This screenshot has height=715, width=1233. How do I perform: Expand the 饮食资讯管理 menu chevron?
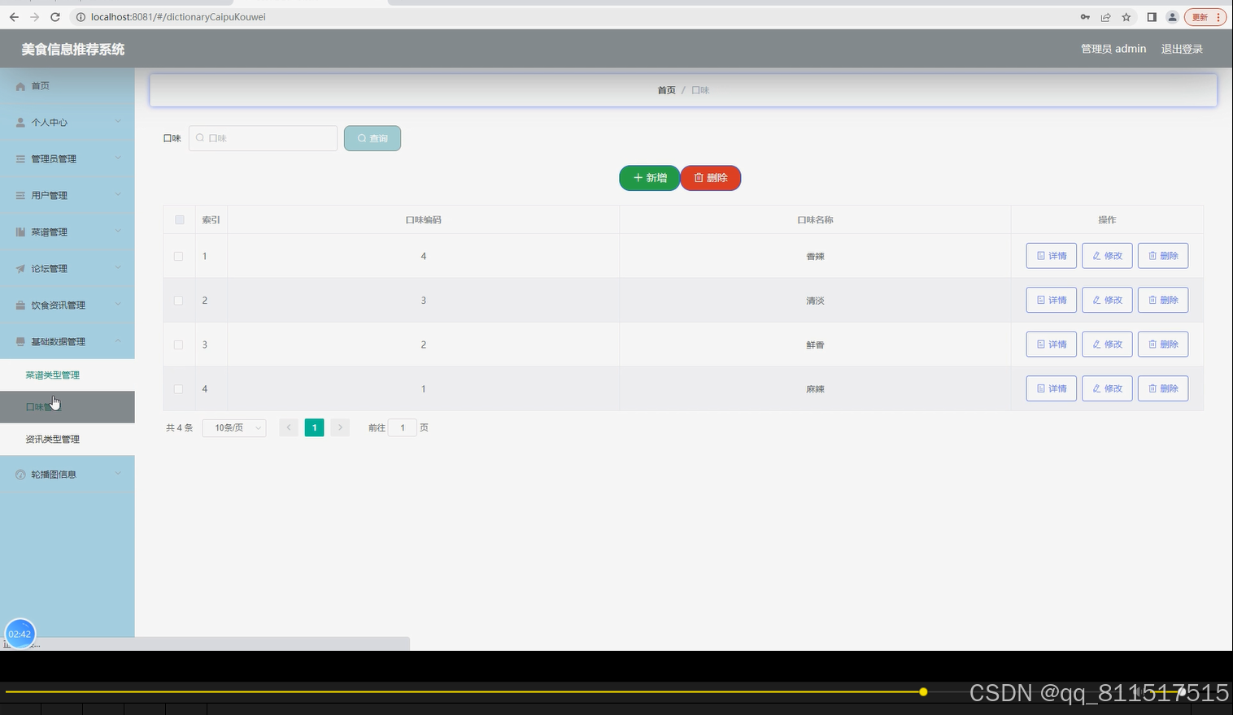pos(118,305)
